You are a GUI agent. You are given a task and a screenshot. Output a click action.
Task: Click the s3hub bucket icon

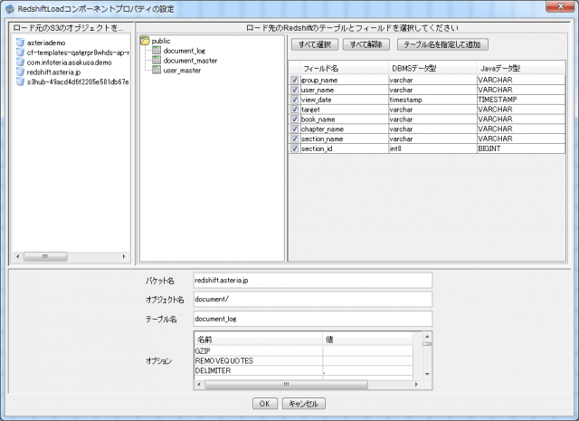click(x=20, y=81)
